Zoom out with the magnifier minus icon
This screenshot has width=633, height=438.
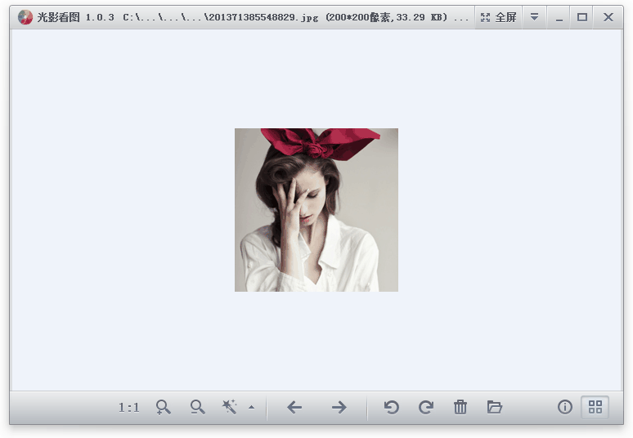[197, 407]
